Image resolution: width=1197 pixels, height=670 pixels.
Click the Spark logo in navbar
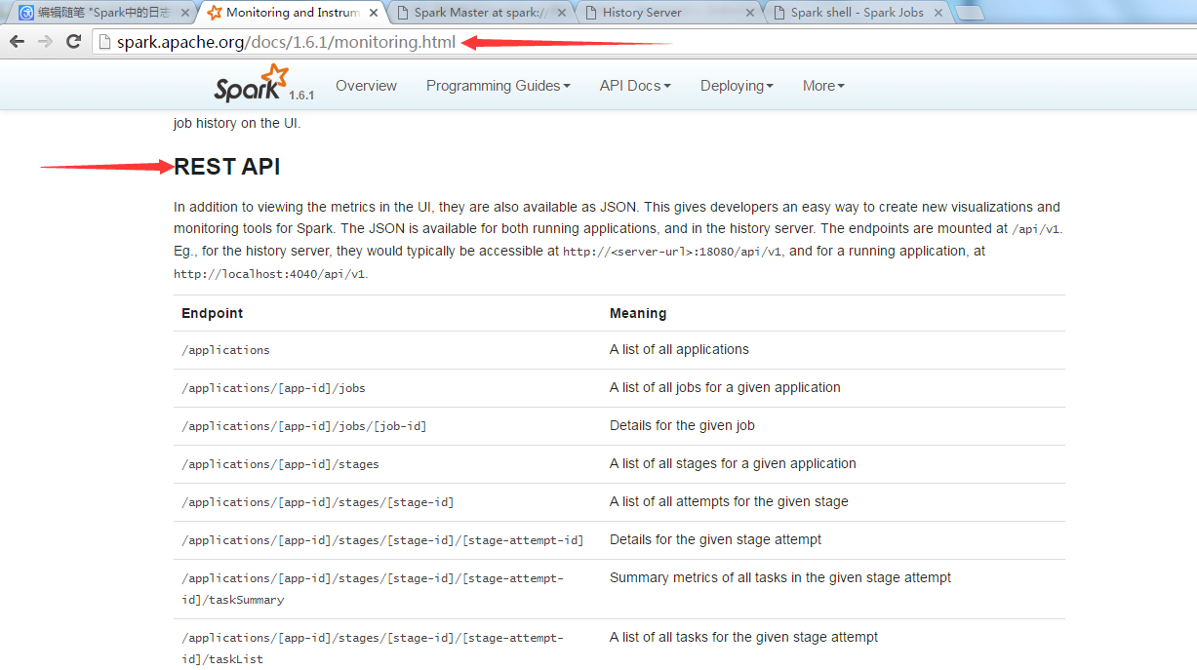[252, 84]
